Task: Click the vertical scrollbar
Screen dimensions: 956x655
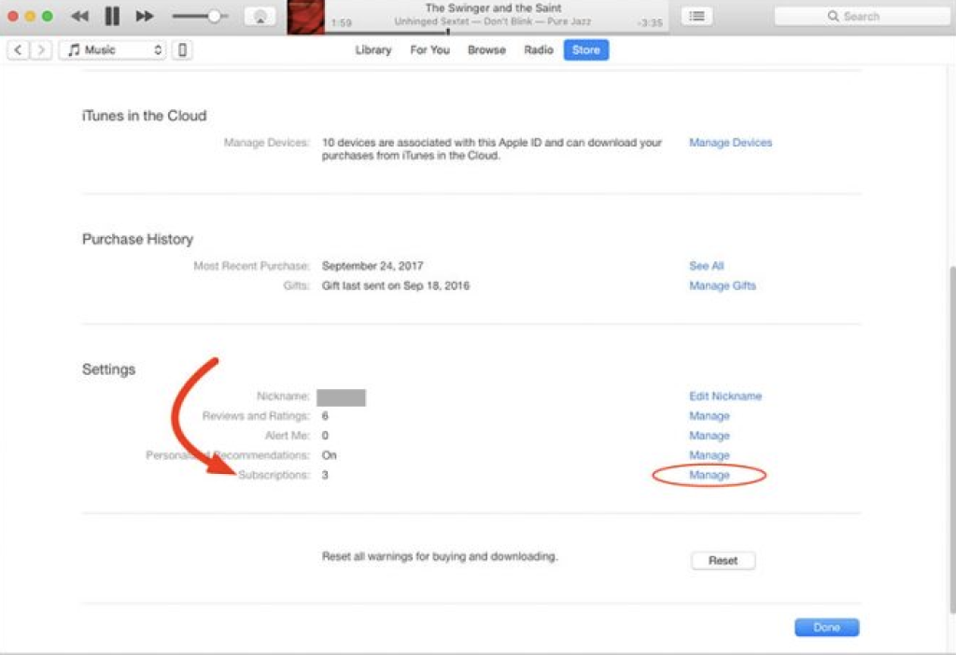Action: coord(952,439)
